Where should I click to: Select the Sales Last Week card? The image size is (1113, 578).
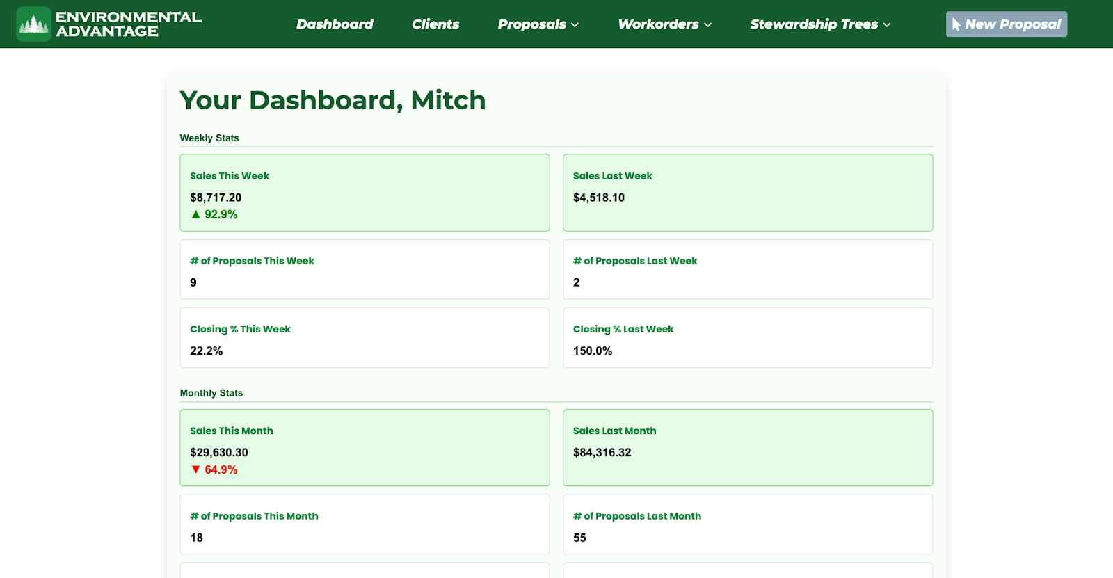tap(747, 193)
